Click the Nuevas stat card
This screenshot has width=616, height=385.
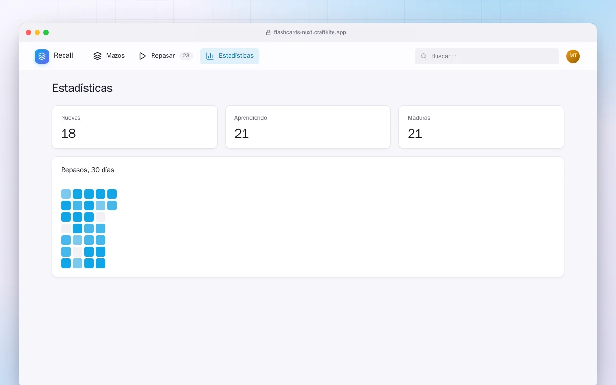(x=135, y=127)
